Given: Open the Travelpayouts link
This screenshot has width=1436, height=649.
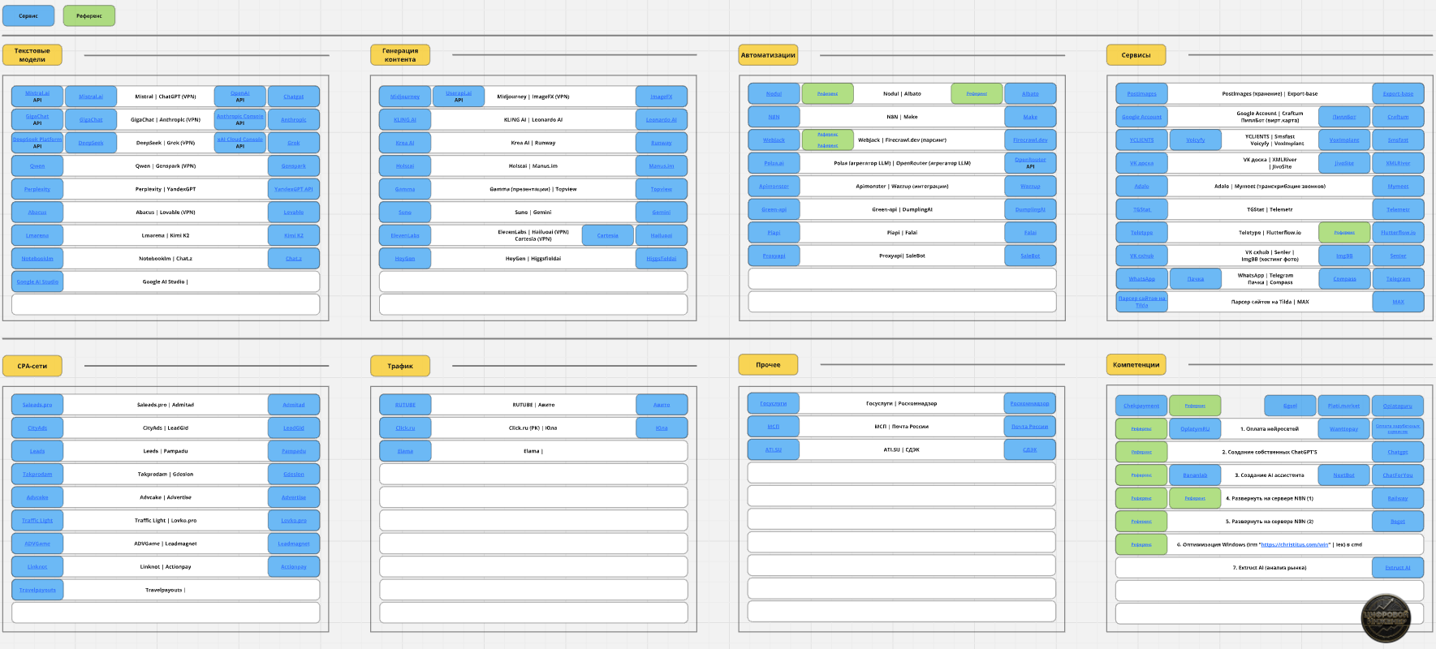Looking at the screenshot, I should (37, 590).
